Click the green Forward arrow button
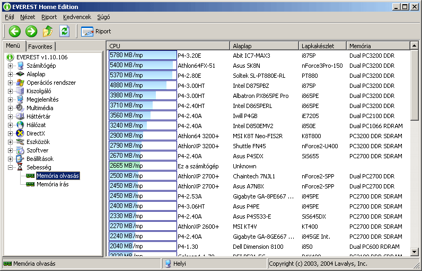The width and height of the screenshot is (422, 271). tap(31, 31)
